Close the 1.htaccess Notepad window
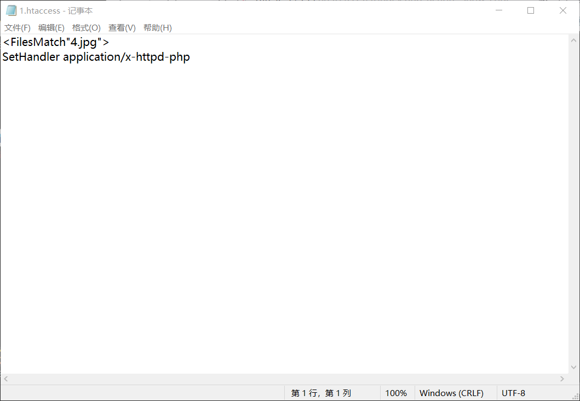The width and height of the screenshot is (580, 401). (x=563, y=11)
